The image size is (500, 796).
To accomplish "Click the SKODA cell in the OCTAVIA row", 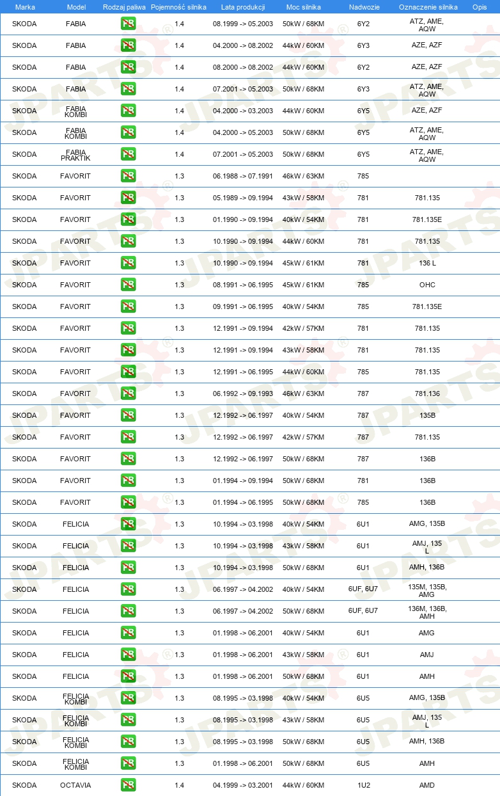I will pyautogui.click(x=24, y=785).
